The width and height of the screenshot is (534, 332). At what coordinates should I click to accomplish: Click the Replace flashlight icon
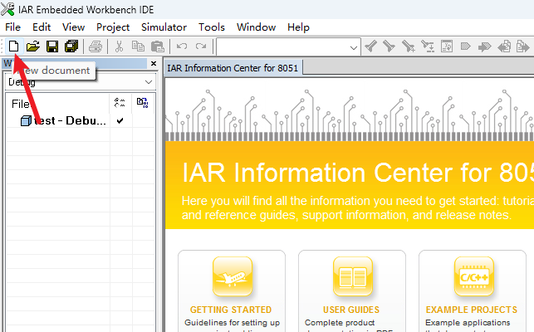coord(428,46)
